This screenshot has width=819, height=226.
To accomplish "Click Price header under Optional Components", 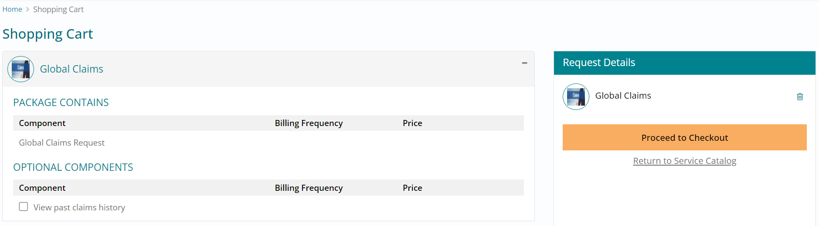I will tap(412, 188).
